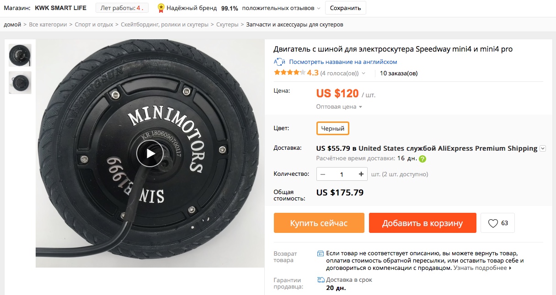
Task: Expand the votes rating breakdown arrow
Action: [x=364, y=73]
